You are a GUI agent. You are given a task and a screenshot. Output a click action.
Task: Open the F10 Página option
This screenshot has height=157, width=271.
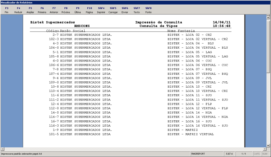89,10
